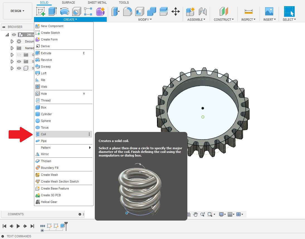Select the Pan hand tool
This screenshot has width=305, height=239.
click(195, 214)
